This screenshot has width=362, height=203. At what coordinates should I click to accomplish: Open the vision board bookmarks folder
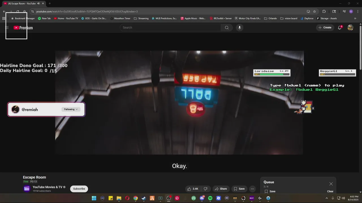click(x=289, y=18)
